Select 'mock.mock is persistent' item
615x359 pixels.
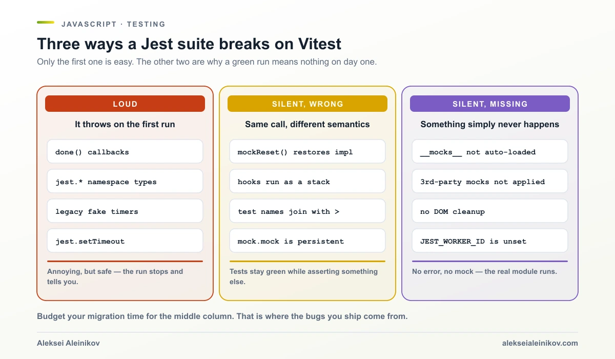307,241
